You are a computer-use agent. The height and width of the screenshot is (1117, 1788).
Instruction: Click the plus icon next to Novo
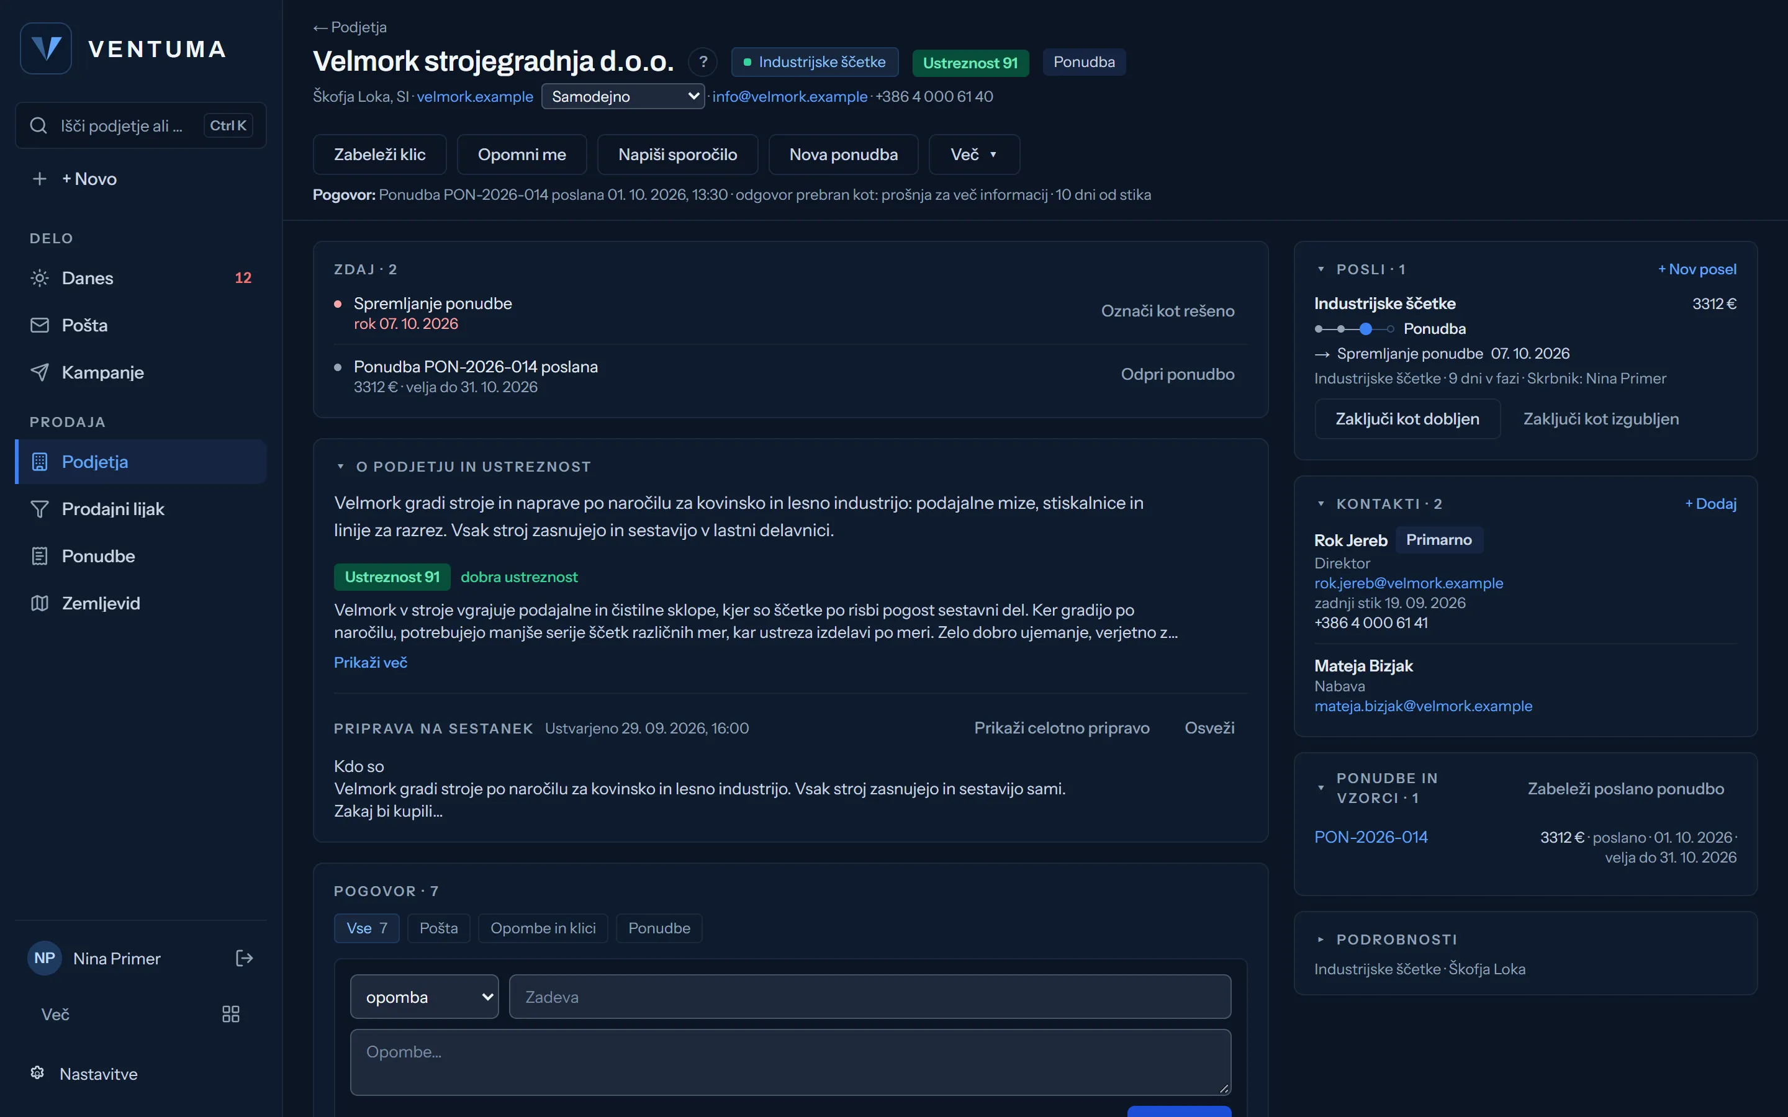pyautogui.click(x=40, y=179)
